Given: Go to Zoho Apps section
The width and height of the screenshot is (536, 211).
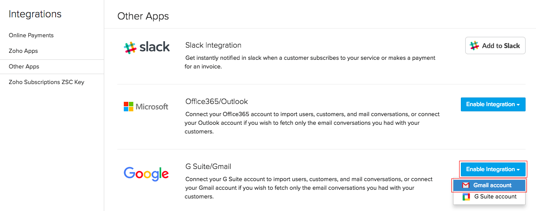Looking at the screenshot, I should click(x=23, y=51).
